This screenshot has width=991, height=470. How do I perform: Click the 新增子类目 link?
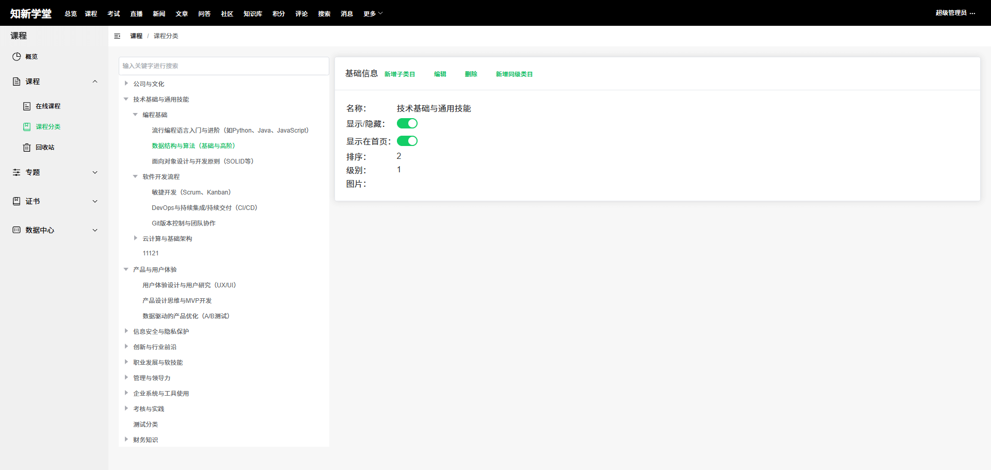(399, 74)
